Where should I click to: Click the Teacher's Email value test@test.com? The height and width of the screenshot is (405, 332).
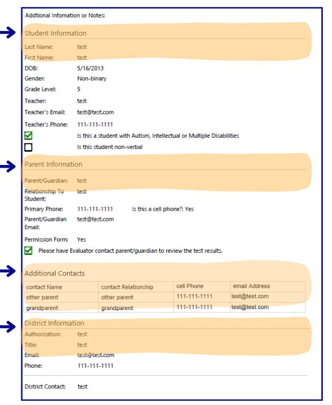click(95, 112)
